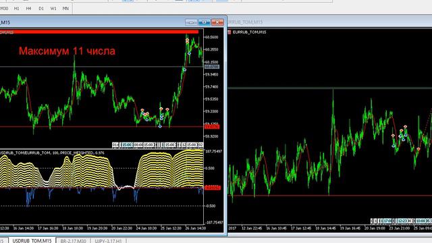This screenshot has height=243, width=432.
Task: Click the 60.5600 price scale value
Action: pos(211,37)
